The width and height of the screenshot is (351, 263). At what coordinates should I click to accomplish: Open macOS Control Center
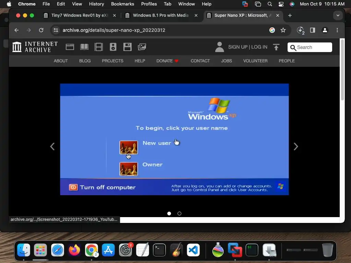pos(281,4)
